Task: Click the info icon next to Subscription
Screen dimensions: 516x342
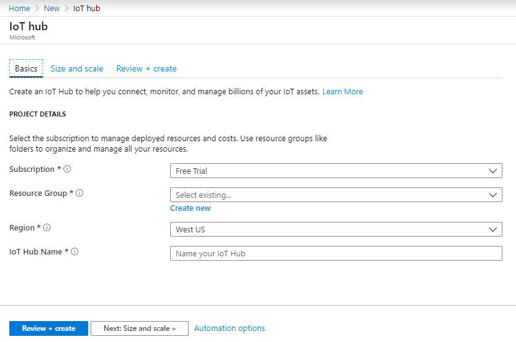Action: pos(67,169)
